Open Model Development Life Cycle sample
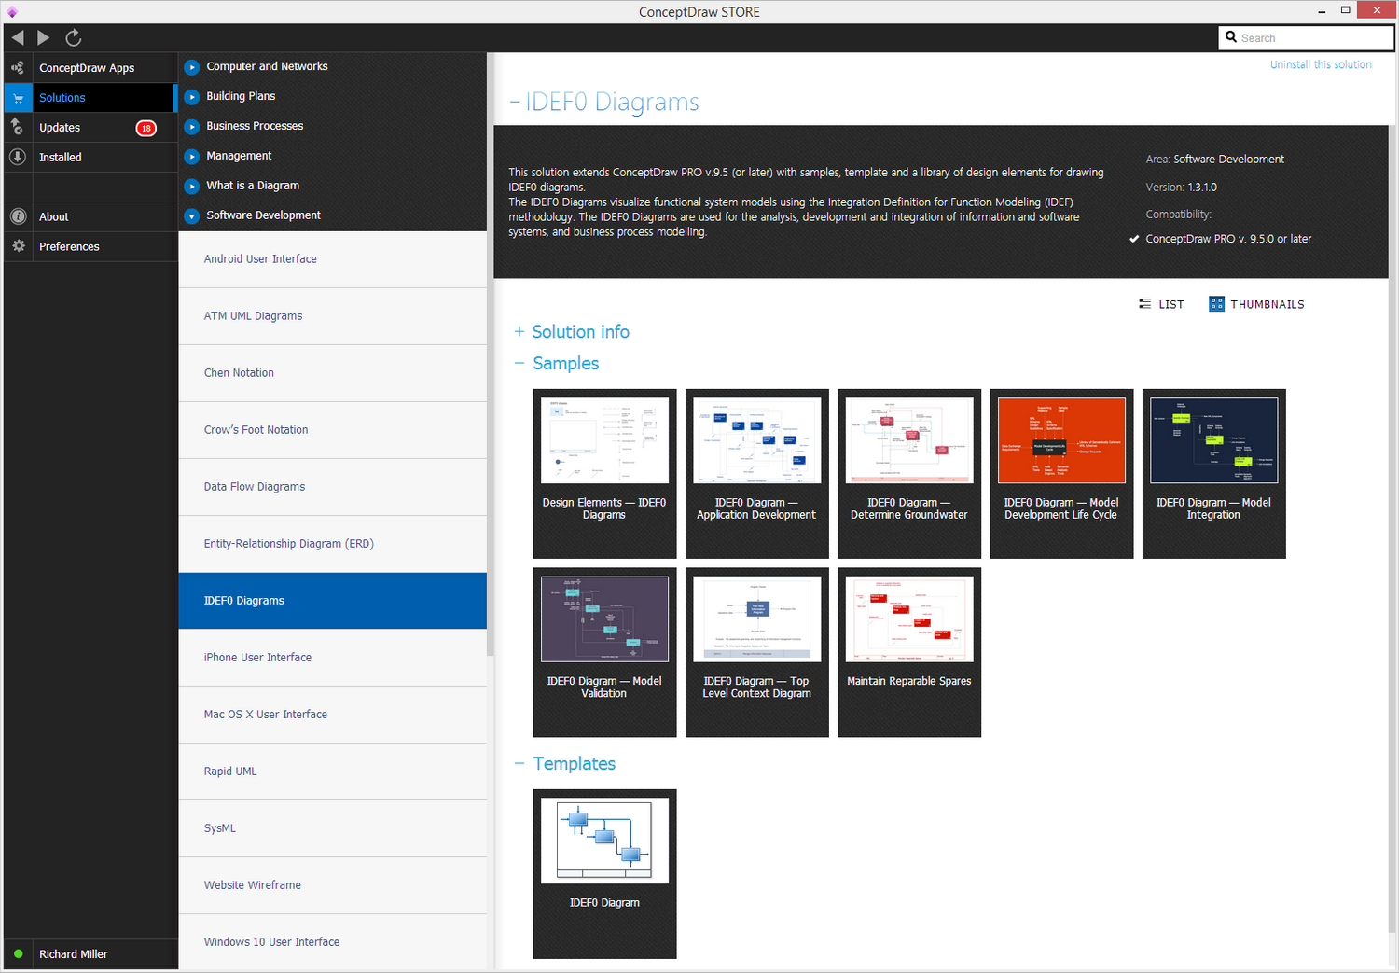This screenshot has width=1399, height=973. [x=1061, y=474]
